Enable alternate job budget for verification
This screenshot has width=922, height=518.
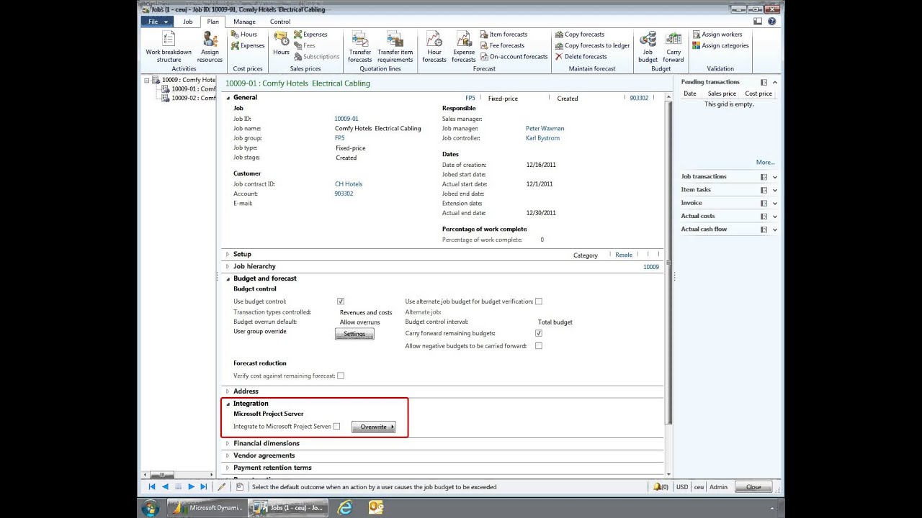(539, 301)
